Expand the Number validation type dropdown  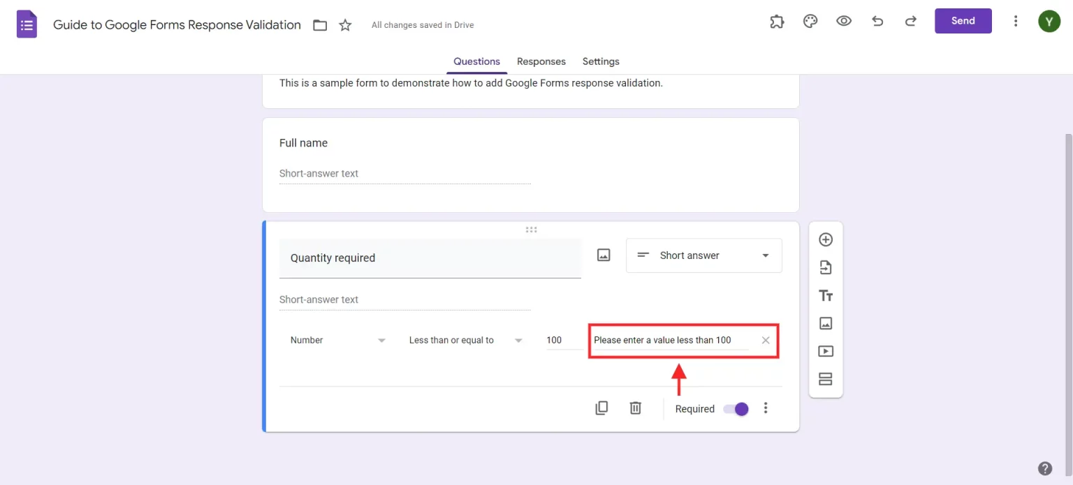coord(338,340)
